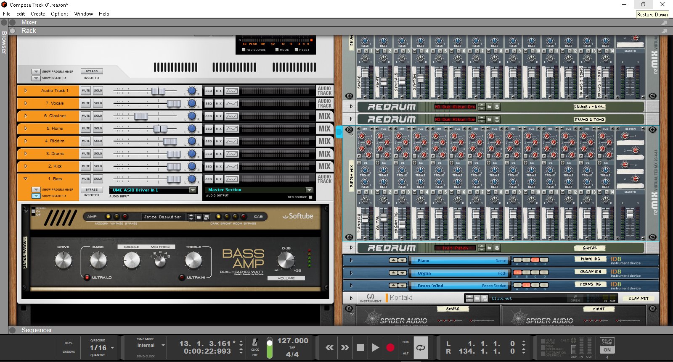Screen dimensions: 673x362
Task: Stop playback with the Stop button
Action: tap(360, 348)
